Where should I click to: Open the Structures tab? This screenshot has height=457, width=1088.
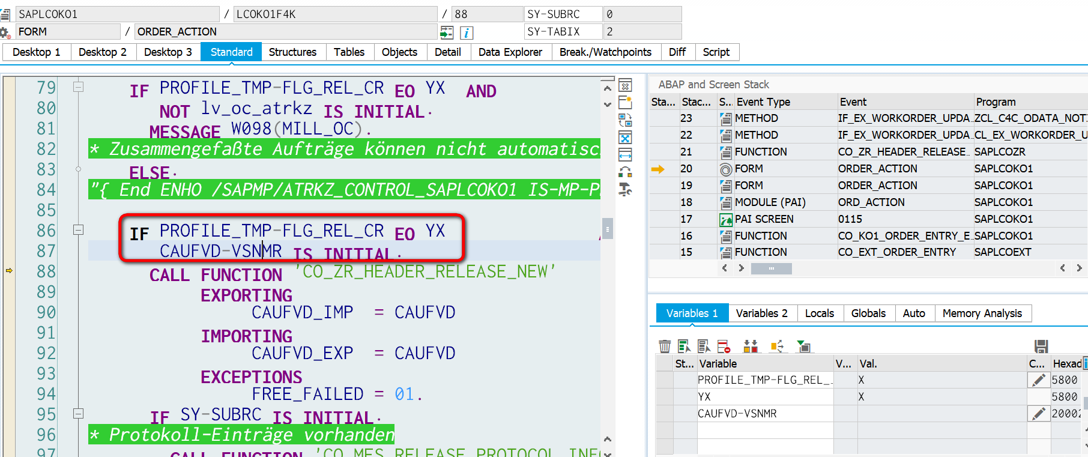[x=292, y=52]
